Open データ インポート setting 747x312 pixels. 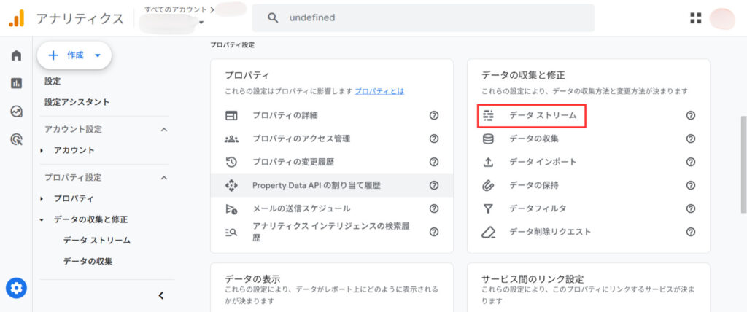(x=543, y=162)
